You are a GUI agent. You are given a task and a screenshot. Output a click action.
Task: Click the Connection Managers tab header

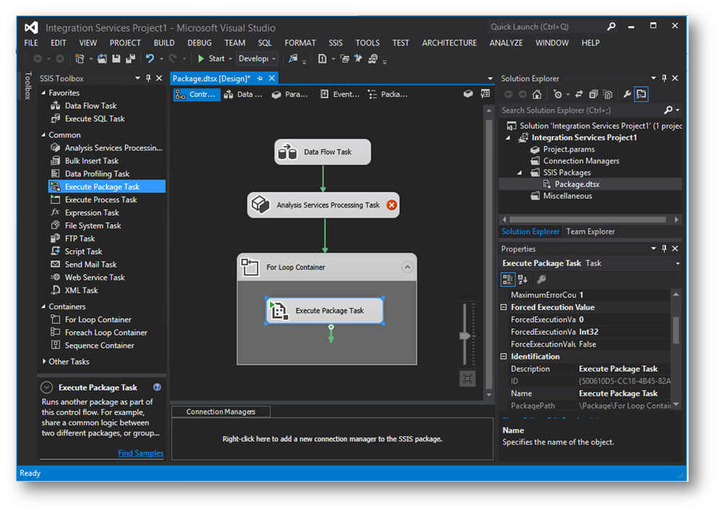tap(221, 411)
